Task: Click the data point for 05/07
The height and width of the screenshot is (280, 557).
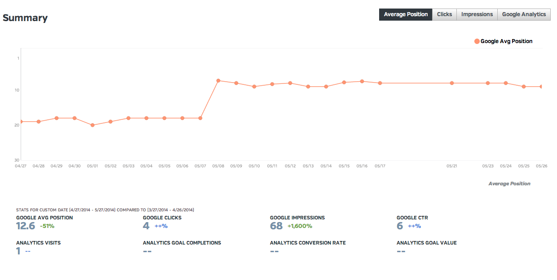Action: point(200,118)
